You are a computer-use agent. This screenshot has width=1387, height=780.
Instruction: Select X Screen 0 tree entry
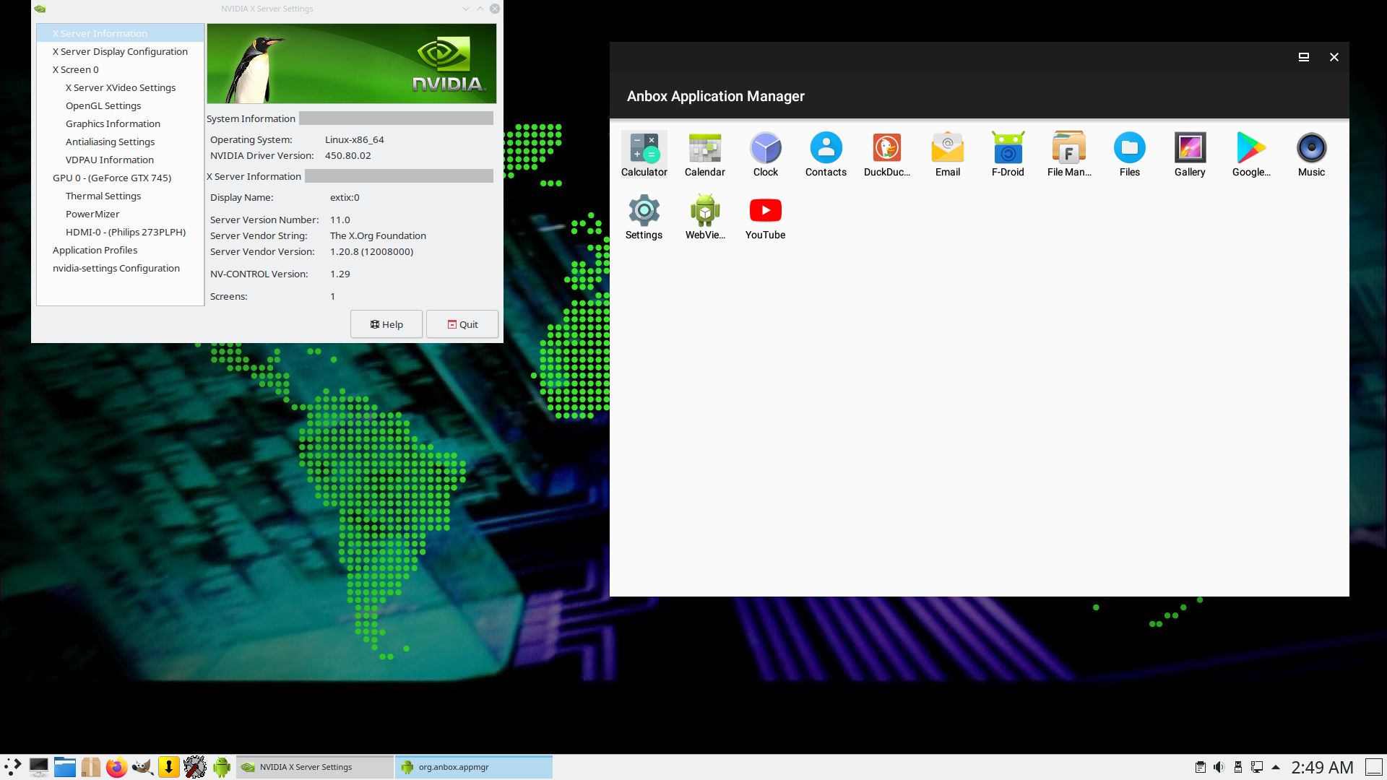(121, 69)
